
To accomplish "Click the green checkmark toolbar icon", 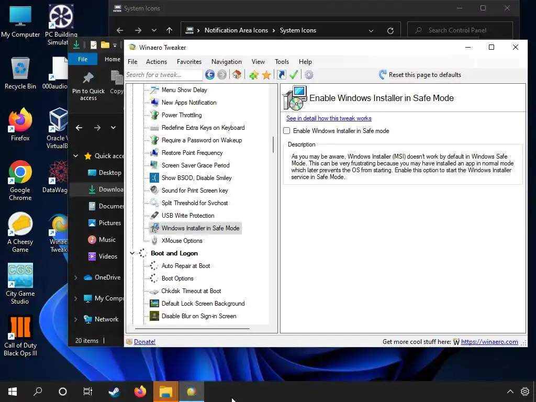I will pyautogui.click(x=294, y=74).
